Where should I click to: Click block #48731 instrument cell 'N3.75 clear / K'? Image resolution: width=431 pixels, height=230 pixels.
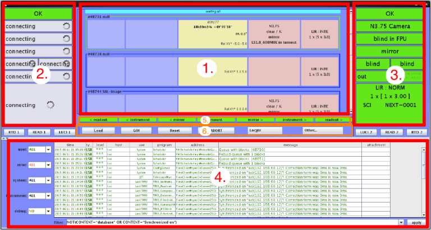tap(274, 34)
